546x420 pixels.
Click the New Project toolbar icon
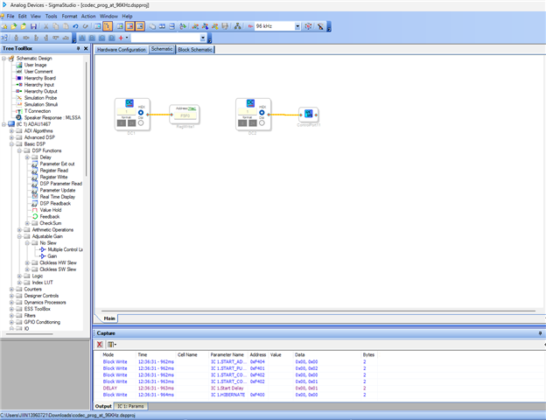[4, 26]
